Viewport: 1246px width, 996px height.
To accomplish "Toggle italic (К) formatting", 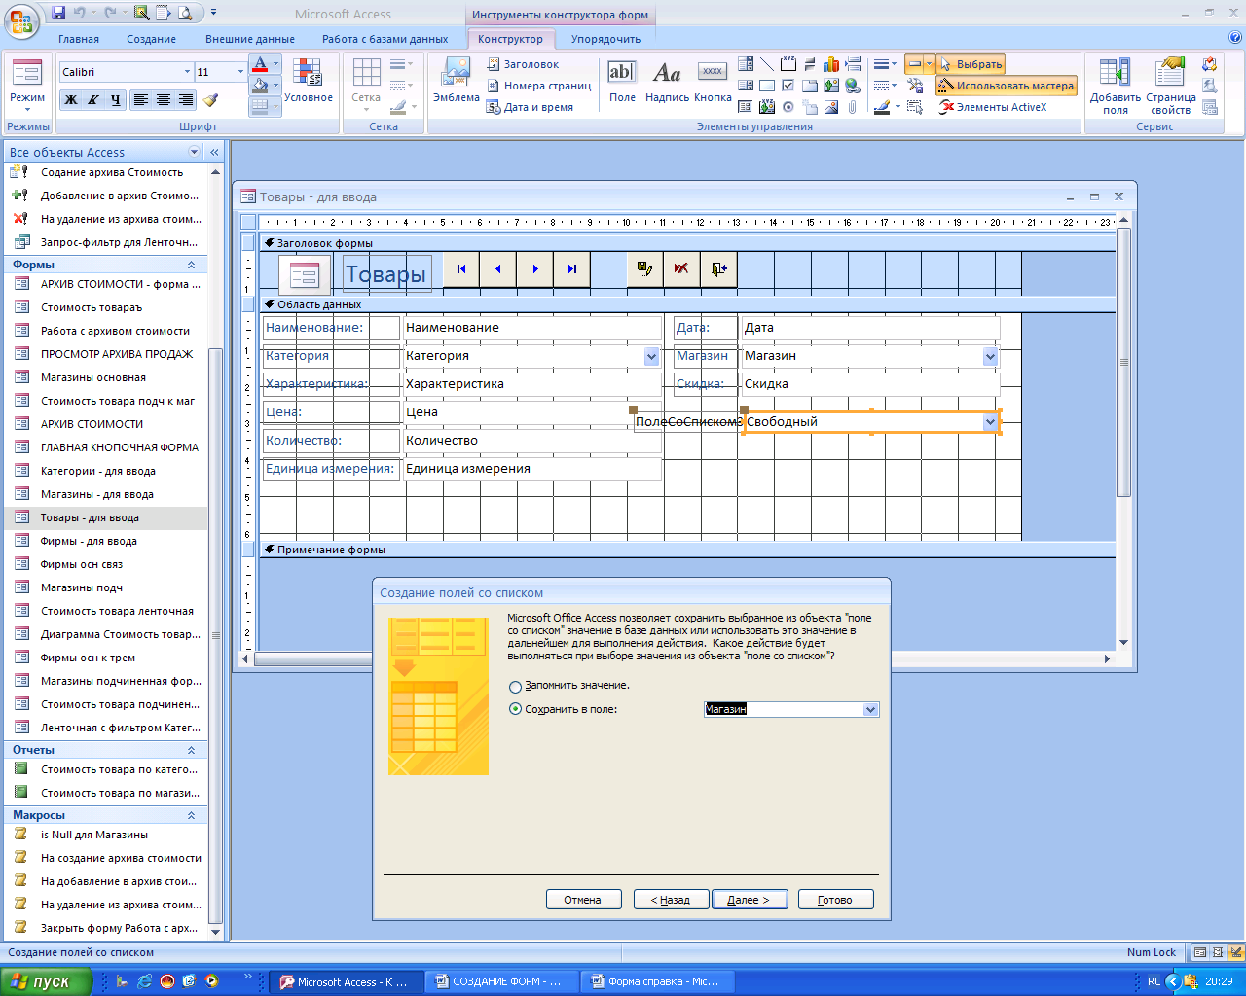I will click(x=93, y=99).
